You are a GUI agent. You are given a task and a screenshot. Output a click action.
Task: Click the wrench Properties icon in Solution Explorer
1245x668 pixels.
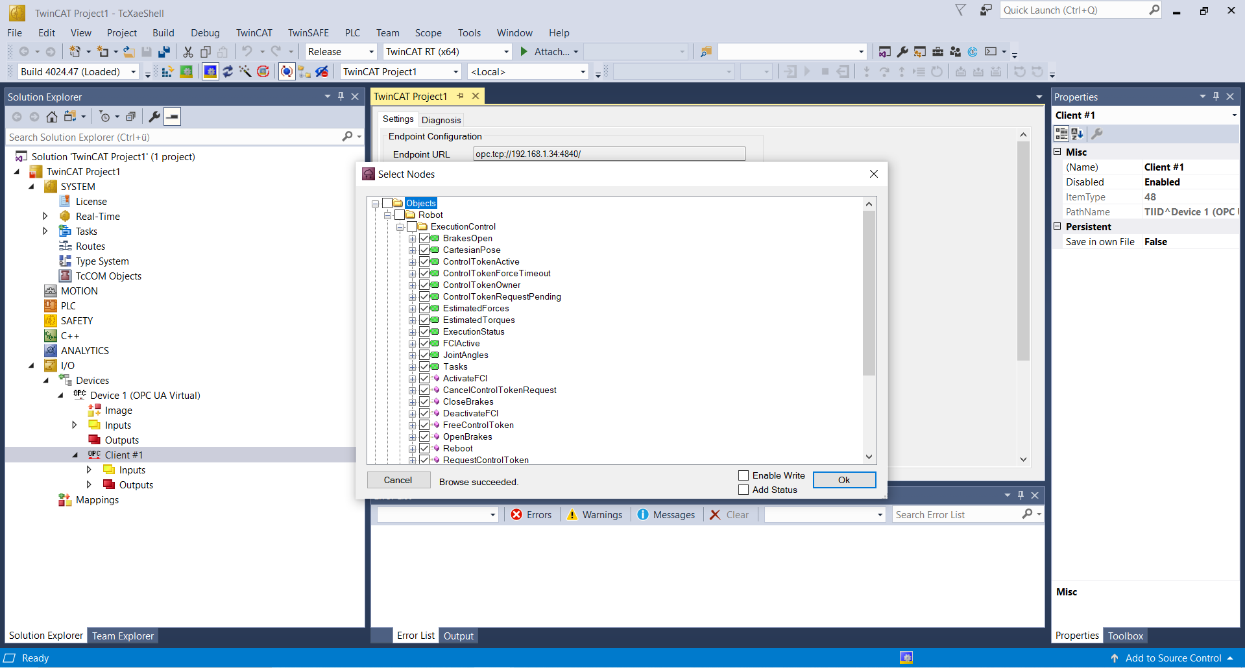click(x=154, y=117)
